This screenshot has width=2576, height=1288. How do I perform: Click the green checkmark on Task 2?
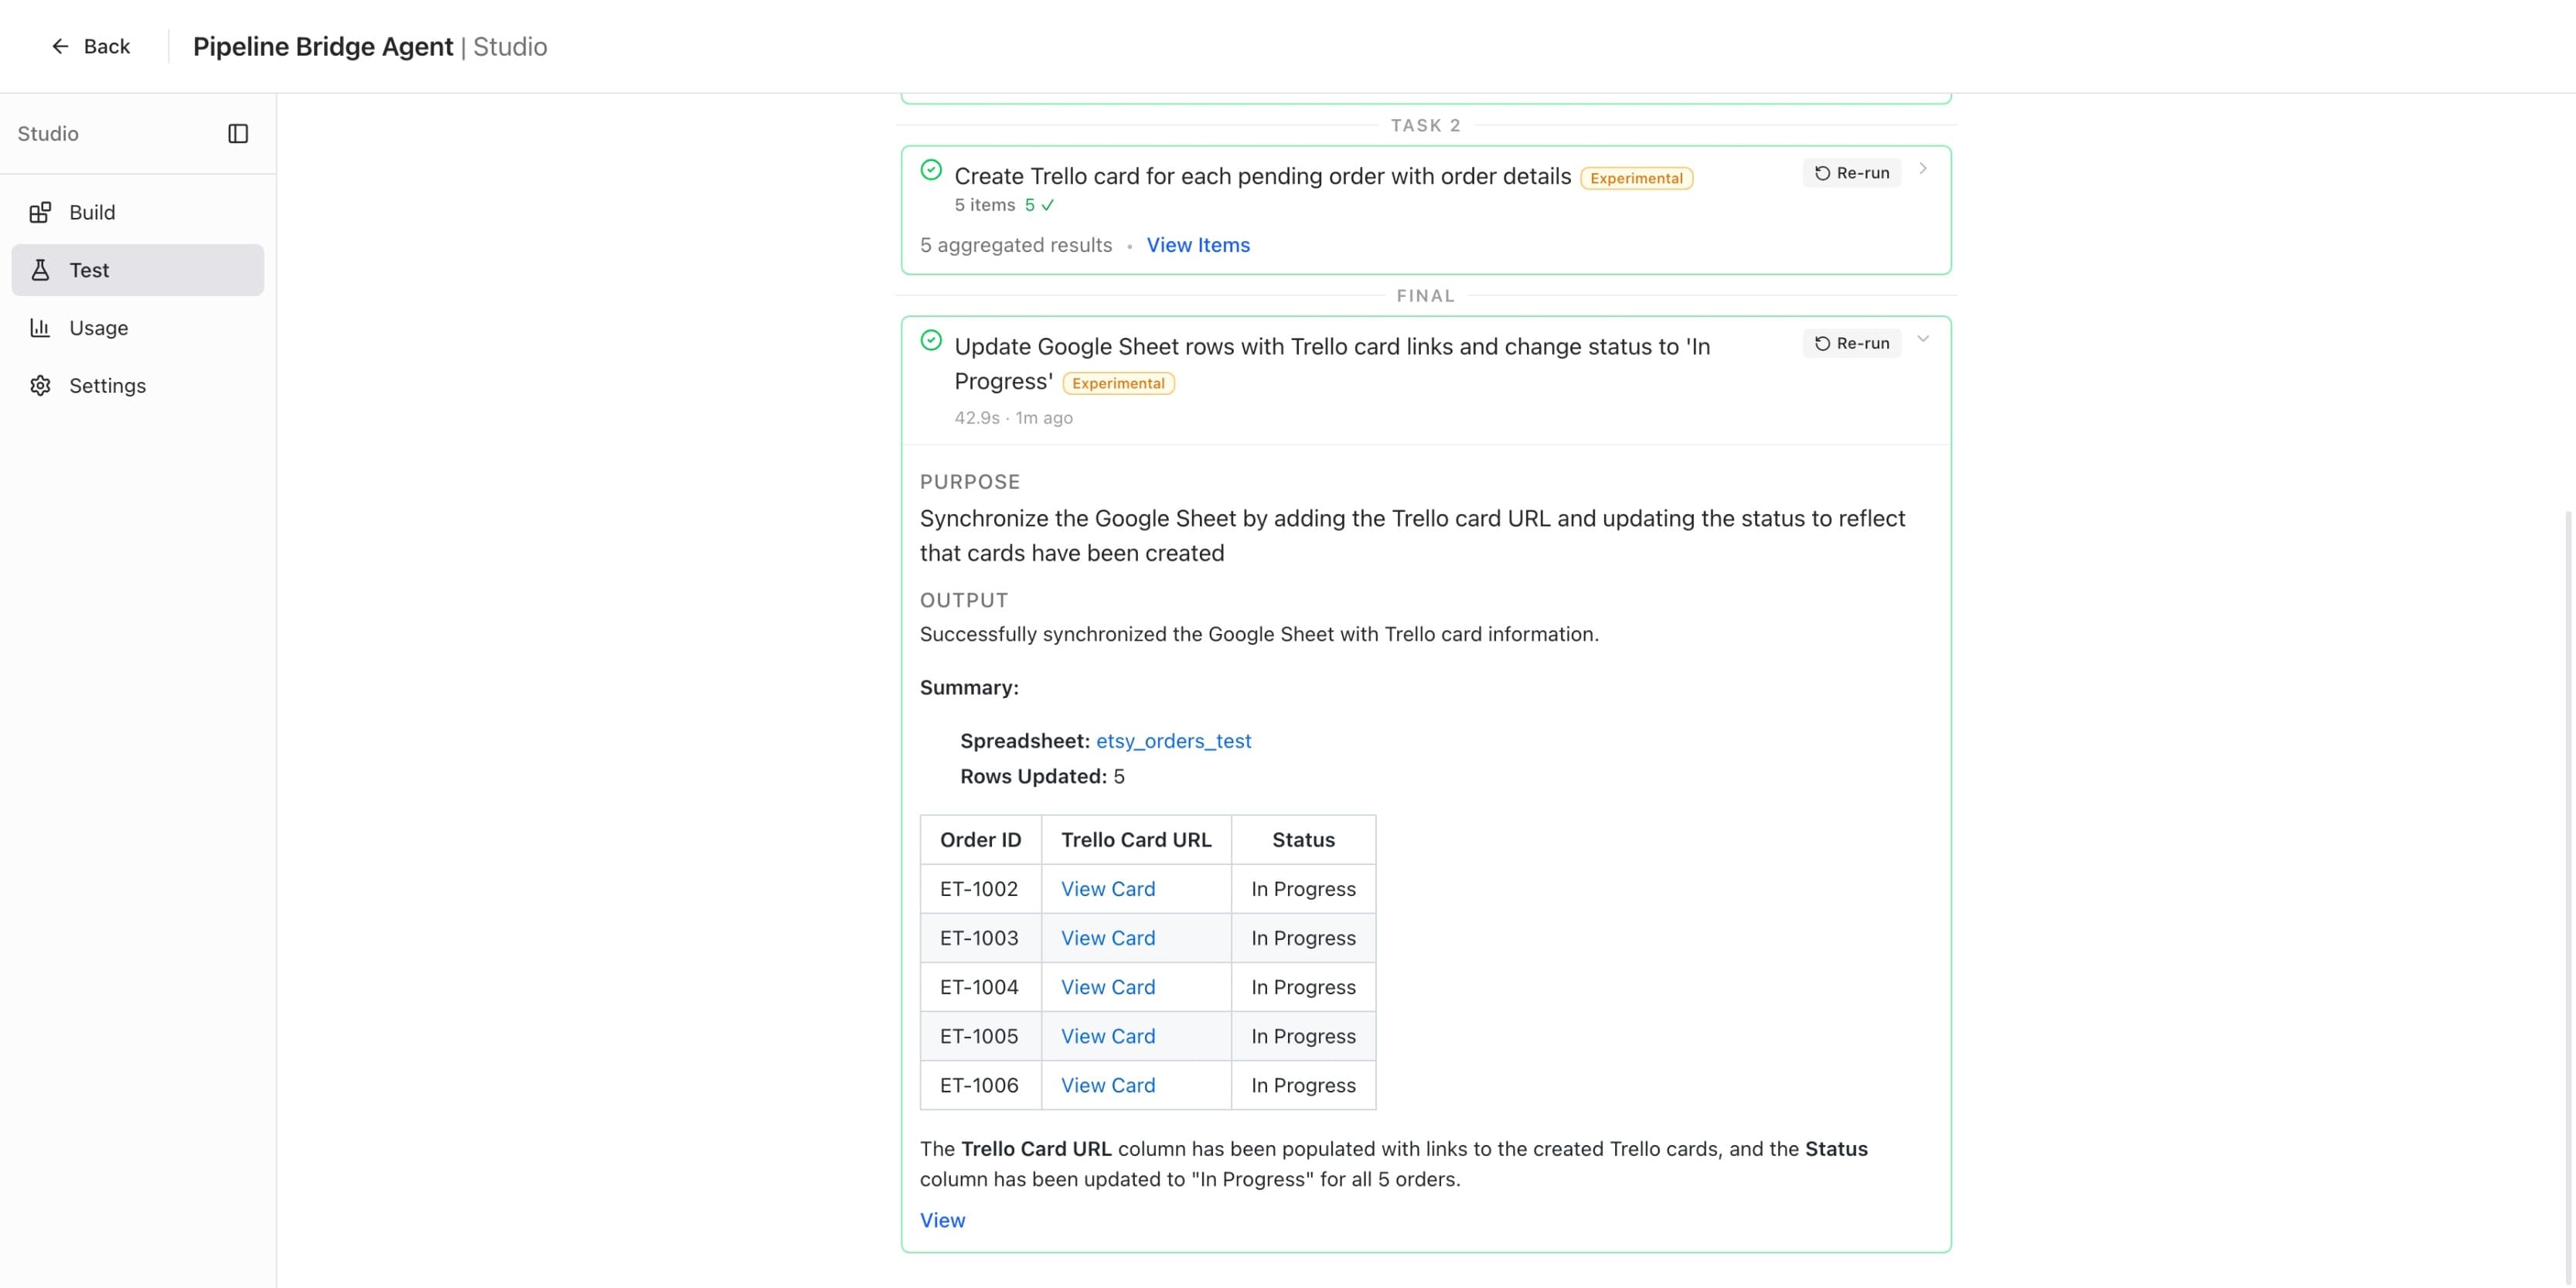930,170
